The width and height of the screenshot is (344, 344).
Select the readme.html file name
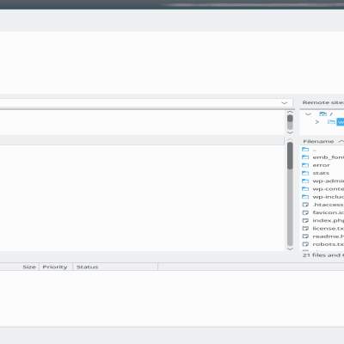coord(329,236)
